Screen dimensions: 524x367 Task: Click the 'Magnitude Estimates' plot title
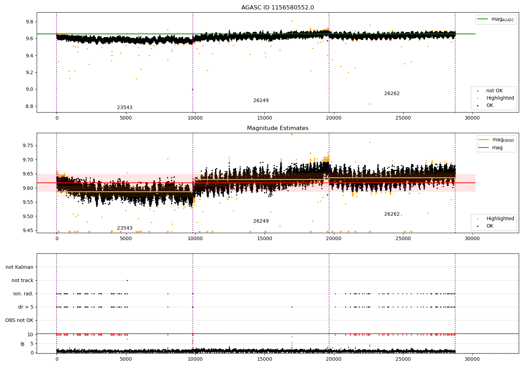point(277,128)
